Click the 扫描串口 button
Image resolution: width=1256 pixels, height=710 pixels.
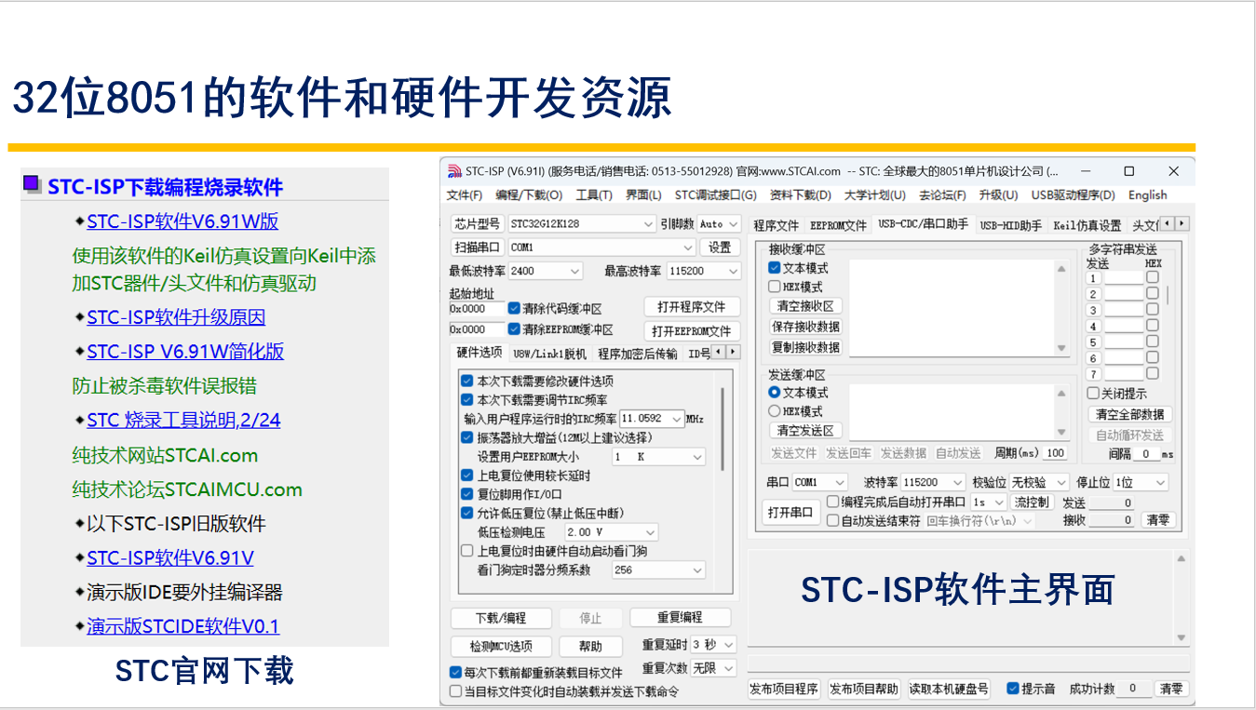[x=478, y=248]
